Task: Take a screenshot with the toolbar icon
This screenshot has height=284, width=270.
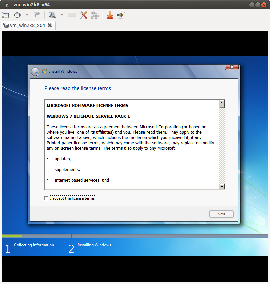Action: click(x=37, y=15)
